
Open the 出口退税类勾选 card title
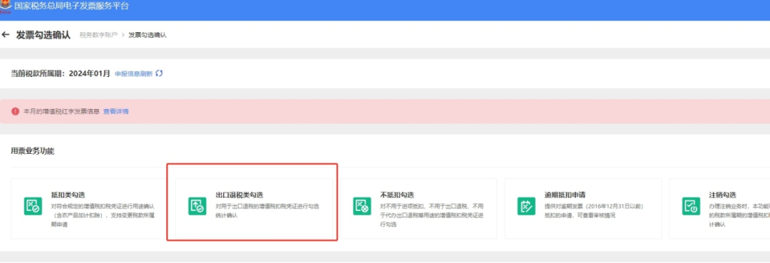pyautogui.click(x=240, y=195)
